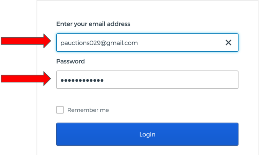The width and height of the screenshot is (259, 155).
Task: Click the red arrow pointing to the email field
Action: 26,41
